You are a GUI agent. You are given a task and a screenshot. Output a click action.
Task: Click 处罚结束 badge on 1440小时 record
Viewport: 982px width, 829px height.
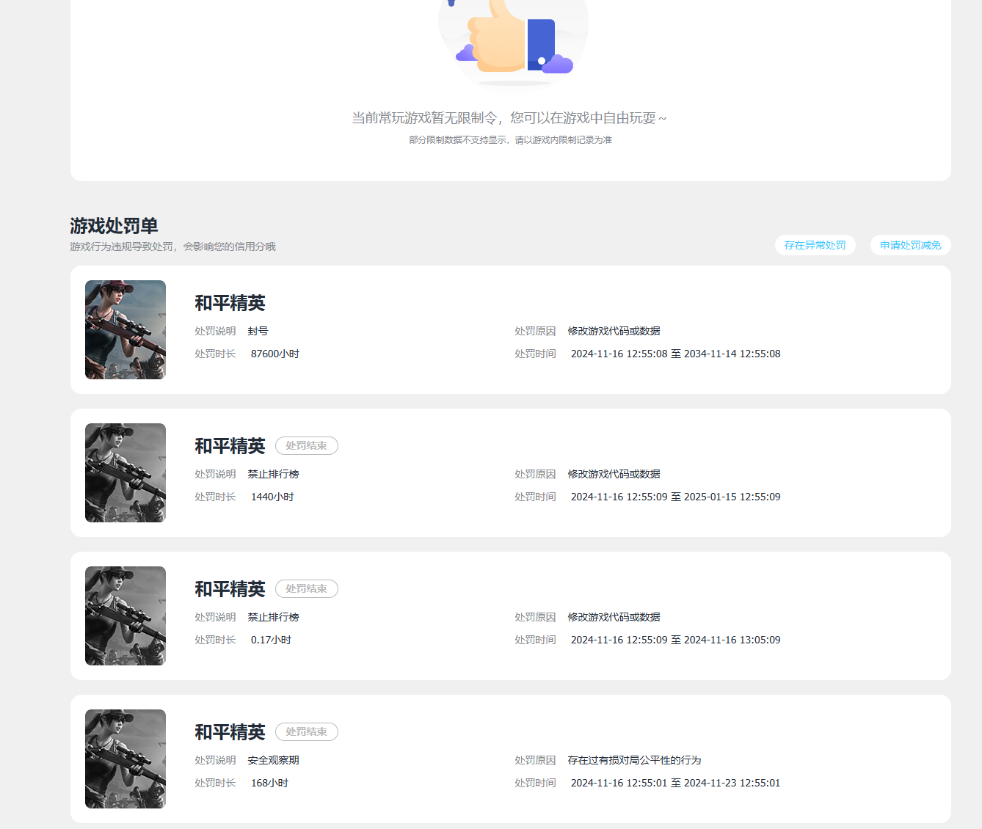(x=307, y=445)
